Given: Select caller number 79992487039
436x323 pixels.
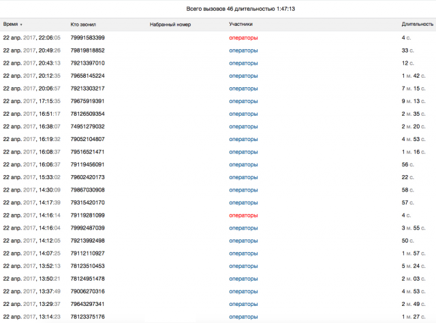Looking at the screenshot, I should click(88, 228).
